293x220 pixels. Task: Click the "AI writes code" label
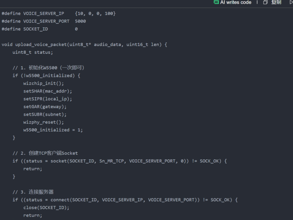coord(236,2)
